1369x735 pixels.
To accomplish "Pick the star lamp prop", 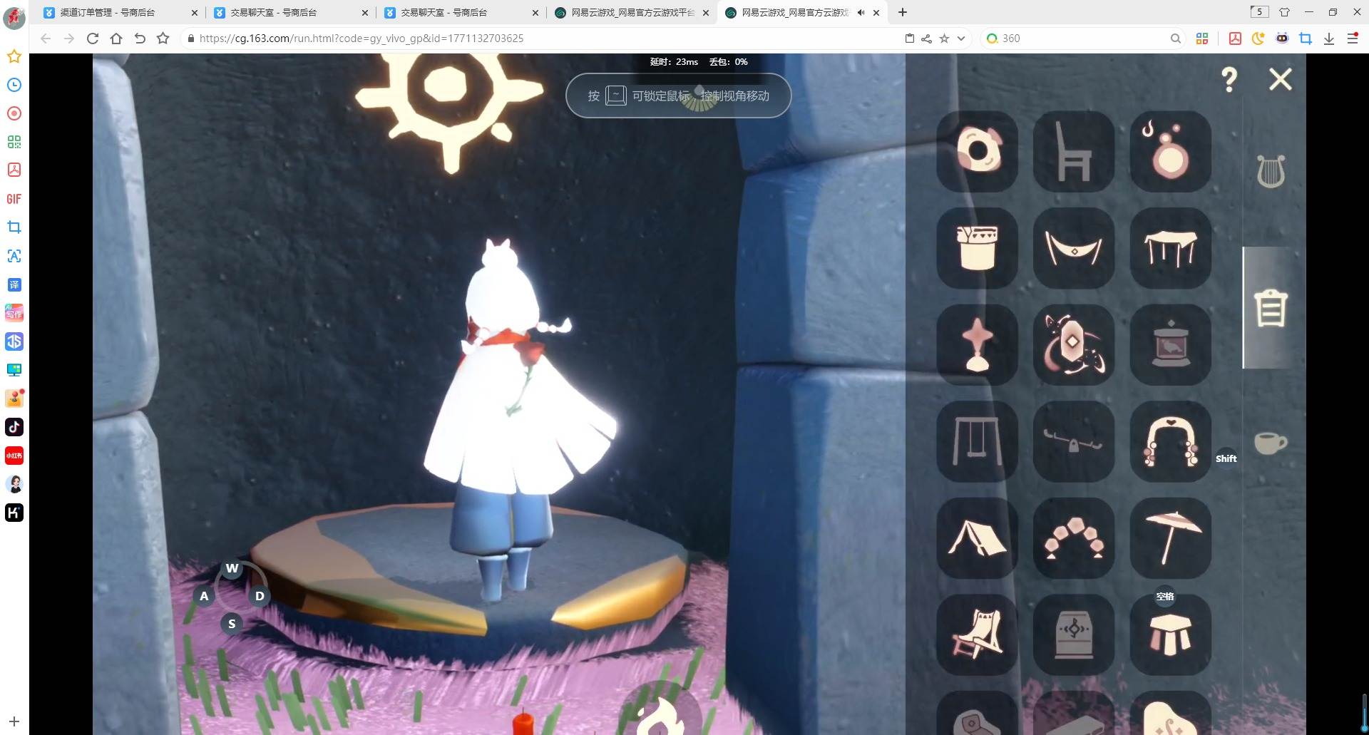I will click(977, 345).
